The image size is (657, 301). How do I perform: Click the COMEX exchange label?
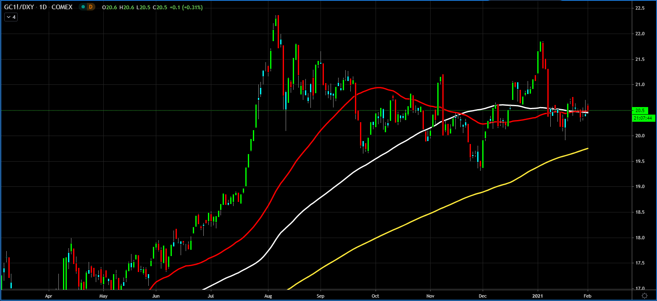[62, 7]
